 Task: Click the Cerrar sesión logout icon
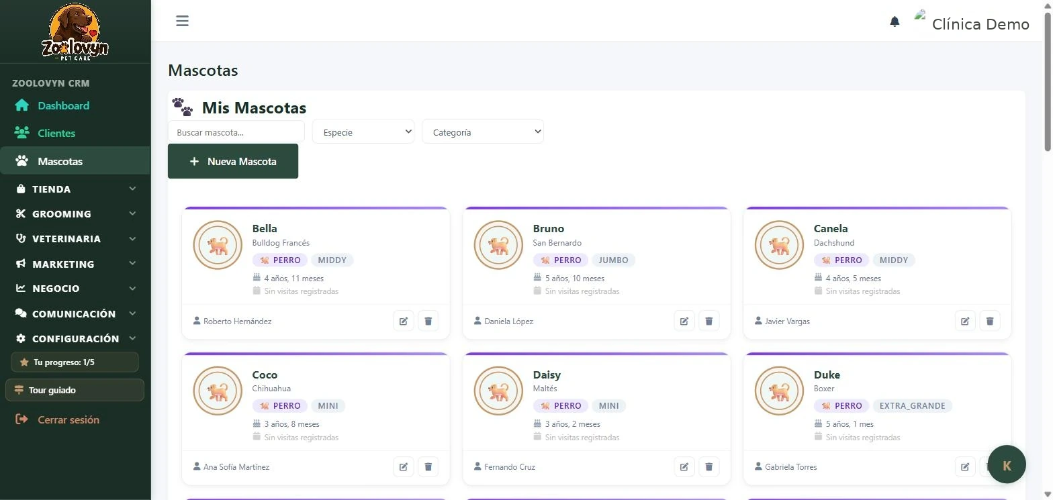[22, 419]
